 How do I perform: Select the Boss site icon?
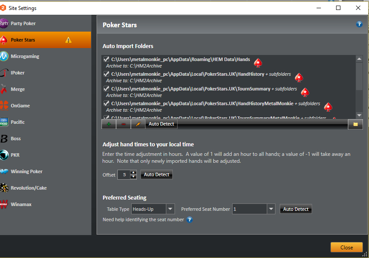point(4,139)
